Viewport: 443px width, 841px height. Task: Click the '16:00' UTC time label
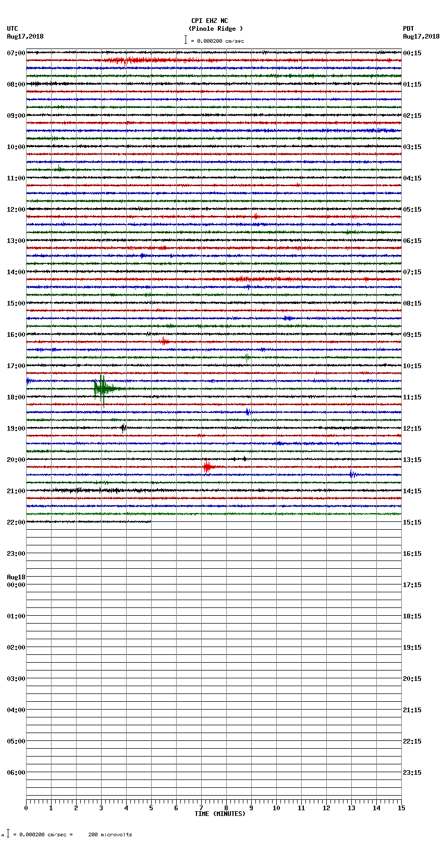(x=16, y=335)
